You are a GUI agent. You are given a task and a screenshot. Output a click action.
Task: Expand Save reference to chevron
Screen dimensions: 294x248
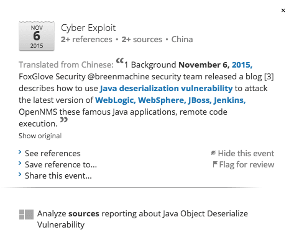[x=20, y=163]
